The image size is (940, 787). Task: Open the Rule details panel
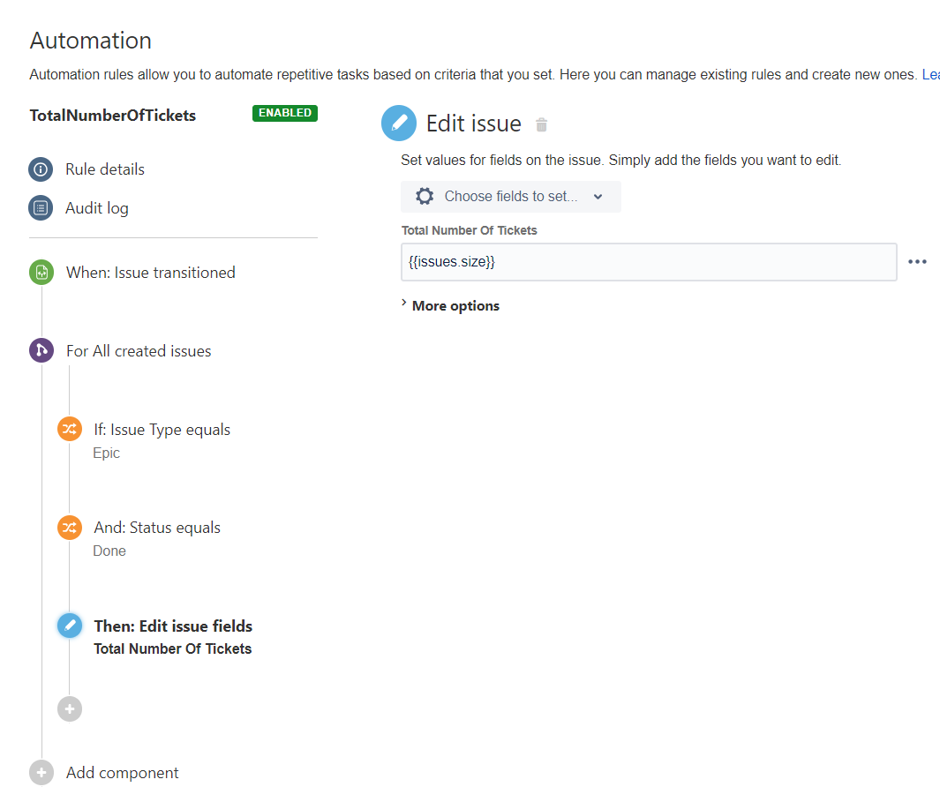(105, 169)
